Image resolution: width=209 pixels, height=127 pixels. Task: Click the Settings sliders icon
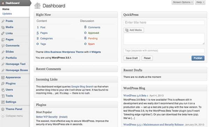click(3, 102)
